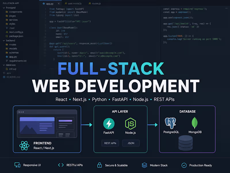Click the RESTful APIs code brackets icon
The width and height of the screenshot is (230, 173).
click(61, 165)
